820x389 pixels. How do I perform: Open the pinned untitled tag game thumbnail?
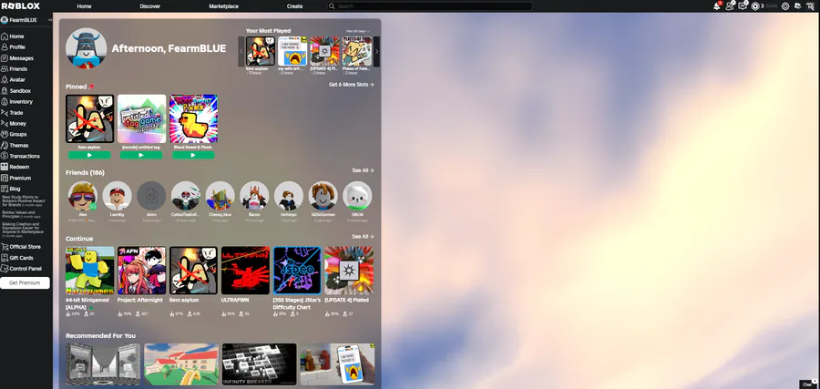[x=142, y=118]
